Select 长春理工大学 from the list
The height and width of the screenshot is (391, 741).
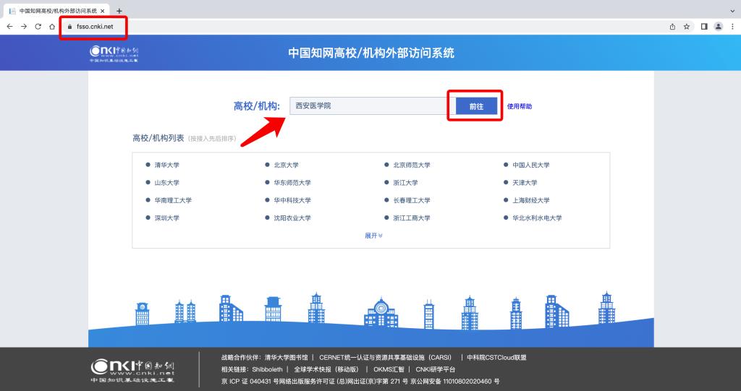[x=412, y=200]
